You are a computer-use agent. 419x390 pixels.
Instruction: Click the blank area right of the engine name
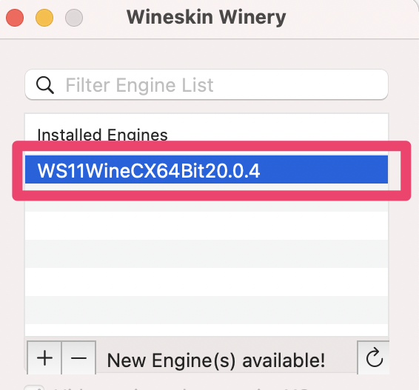point(324,169)
